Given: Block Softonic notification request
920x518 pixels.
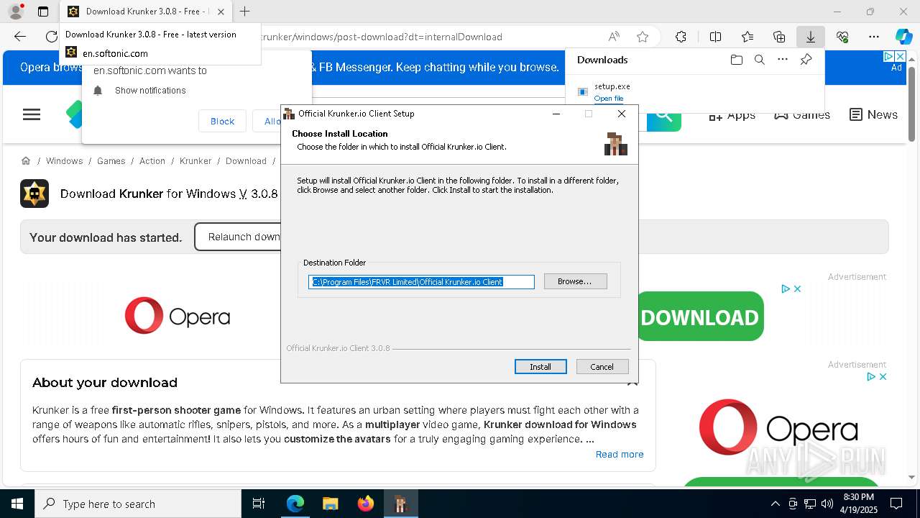Looking at the screenshot, I should (x=222, y=121).
